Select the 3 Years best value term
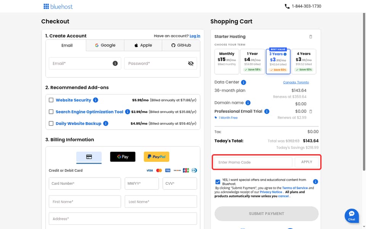 278,61
